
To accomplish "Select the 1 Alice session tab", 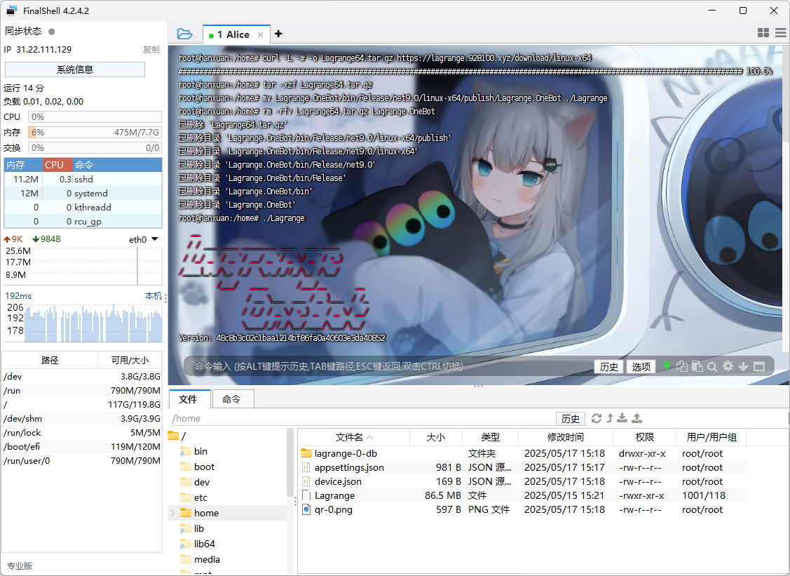I will pos(233,34).
